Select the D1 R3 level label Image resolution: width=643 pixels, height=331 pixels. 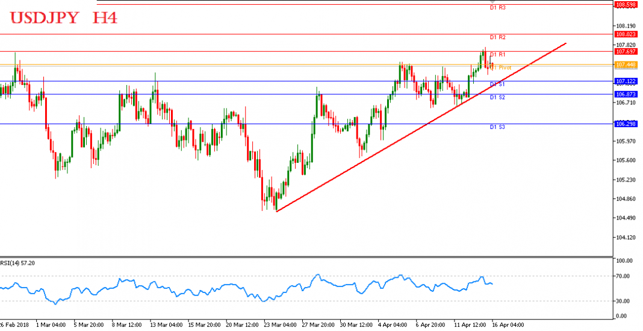pos(497,8)
